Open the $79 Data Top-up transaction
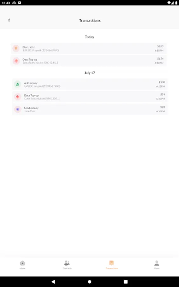The height and width of the screenshot is (287, 179). 90,97
